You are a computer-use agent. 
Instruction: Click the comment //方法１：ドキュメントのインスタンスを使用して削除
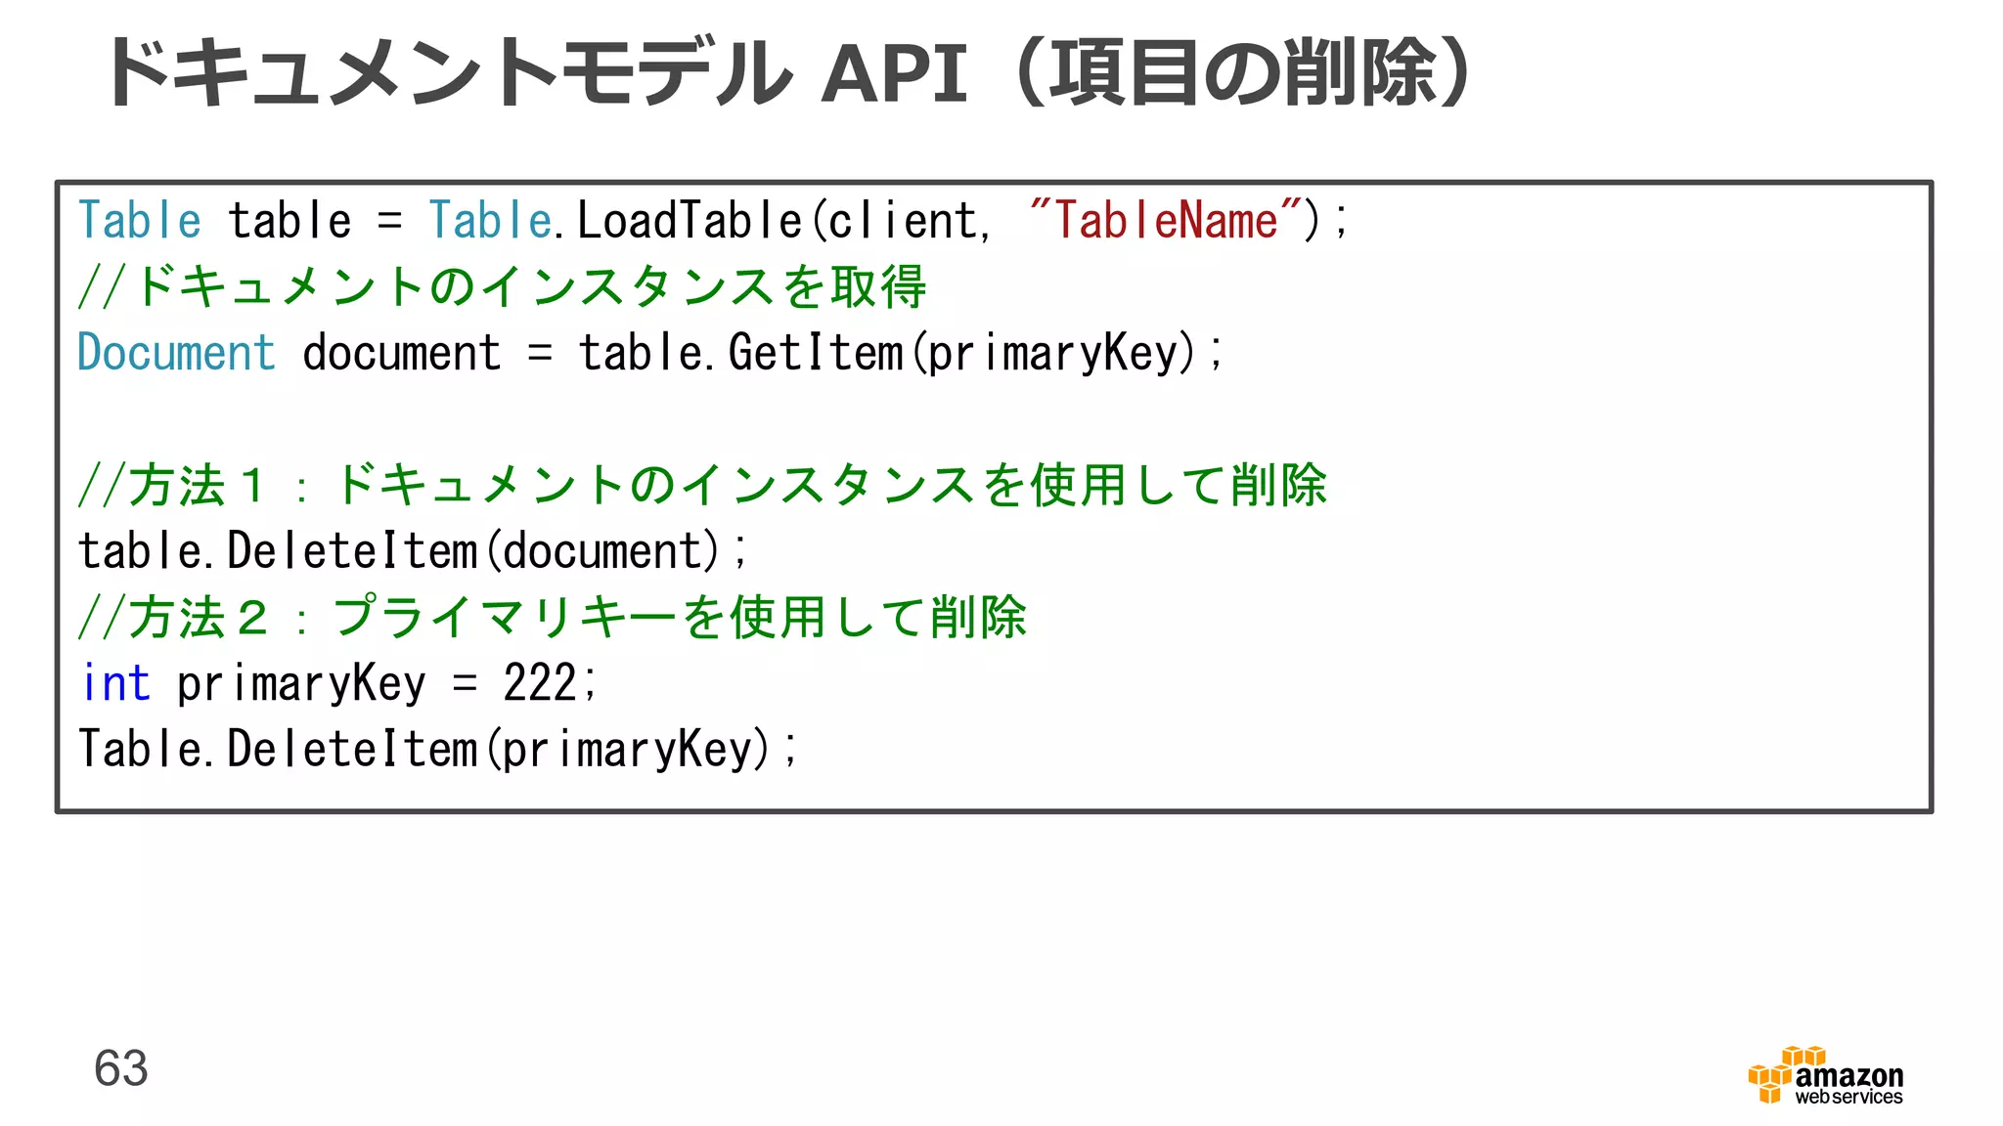click(x=702, y=486)
